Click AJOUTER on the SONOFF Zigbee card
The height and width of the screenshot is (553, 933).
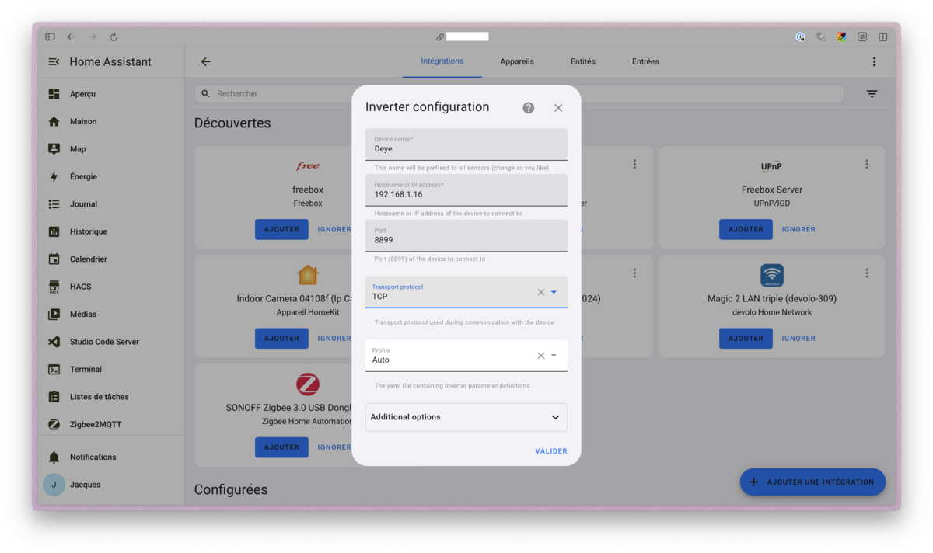(281, 447)
